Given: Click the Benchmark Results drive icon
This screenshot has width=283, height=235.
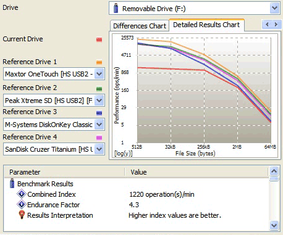Looking at the screenshot, I should (12, 183).
